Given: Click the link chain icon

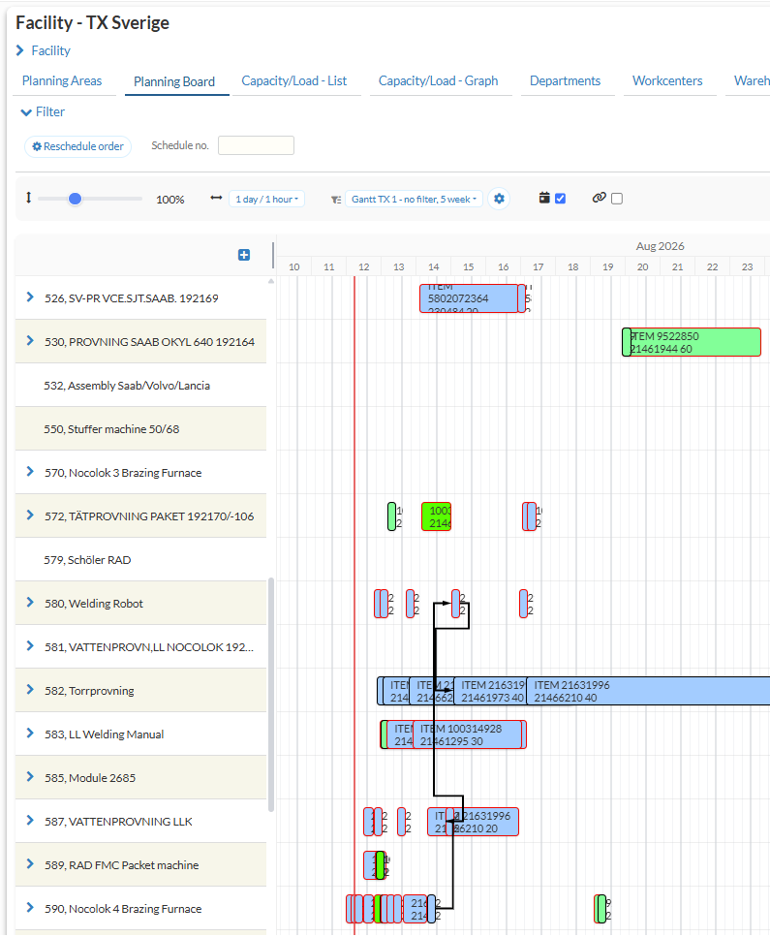Looking at the screenshot, I should click(x=600, y=198).
